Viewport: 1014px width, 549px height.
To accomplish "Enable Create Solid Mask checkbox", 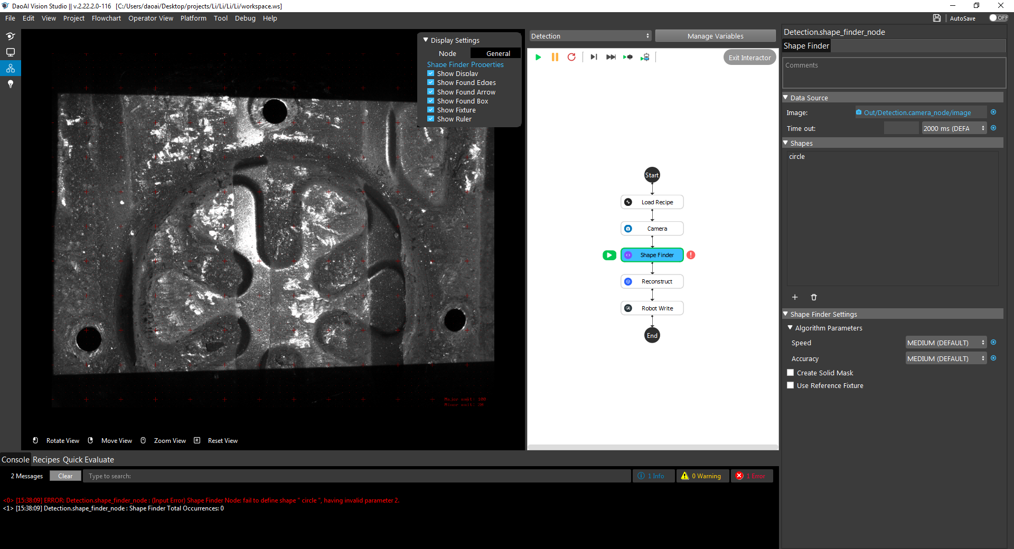I will pyautogui.click(x=791, y=373).
